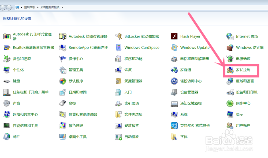Open the 默认程序 icon
This screenshot has height=158, width=268.
tap(62, 81)
